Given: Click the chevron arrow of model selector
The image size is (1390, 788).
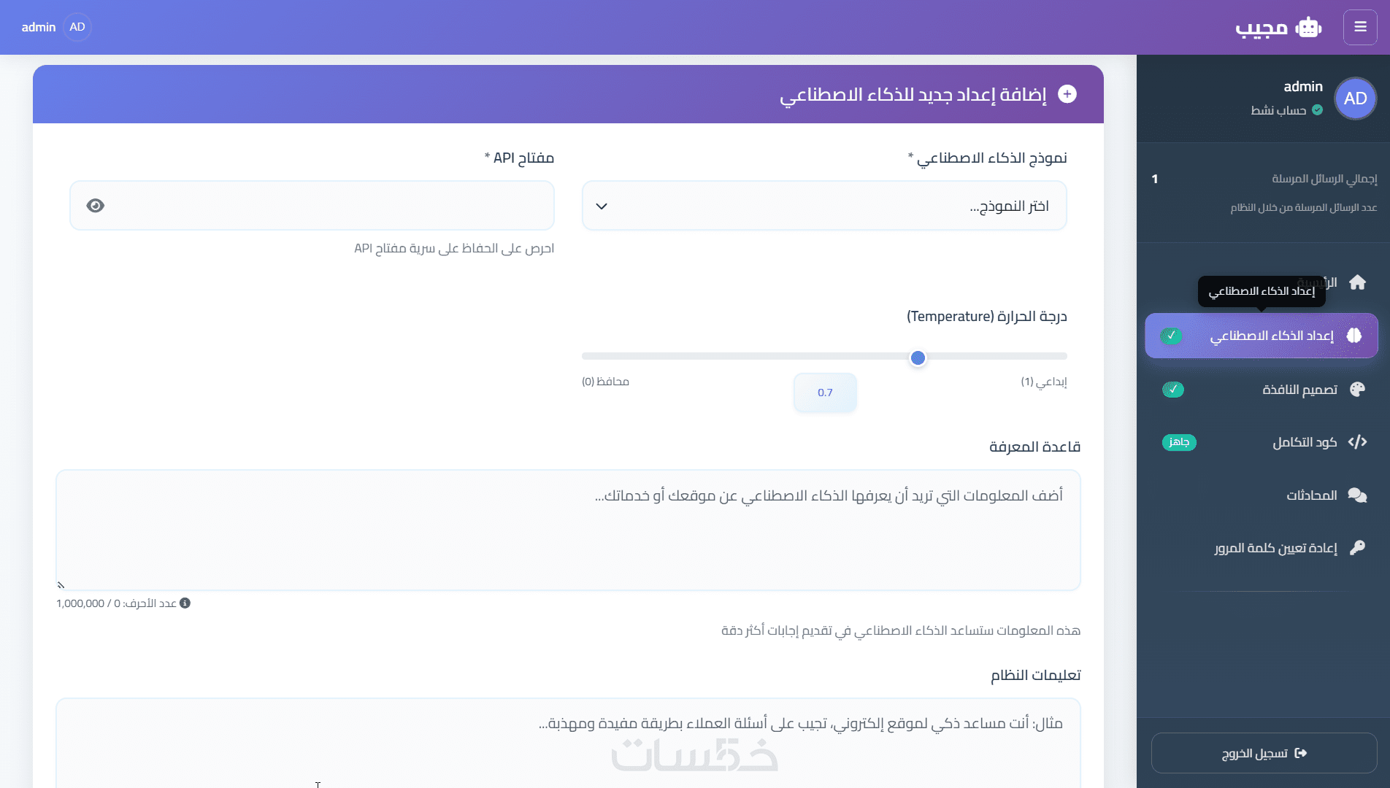Looking at the screenshot, I should [x=602, y=206].
